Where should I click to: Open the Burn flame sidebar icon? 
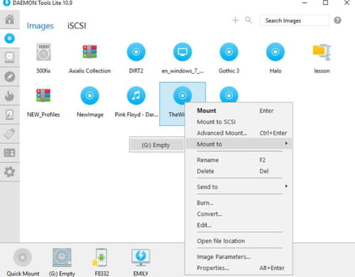pyautogui.click(x=9, y=96)
